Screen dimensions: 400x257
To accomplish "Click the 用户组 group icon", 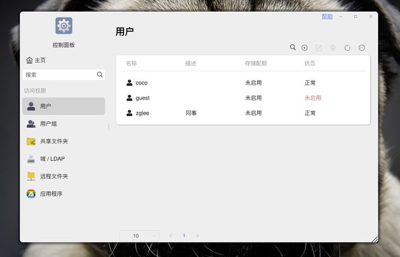I will click(31, 124).
